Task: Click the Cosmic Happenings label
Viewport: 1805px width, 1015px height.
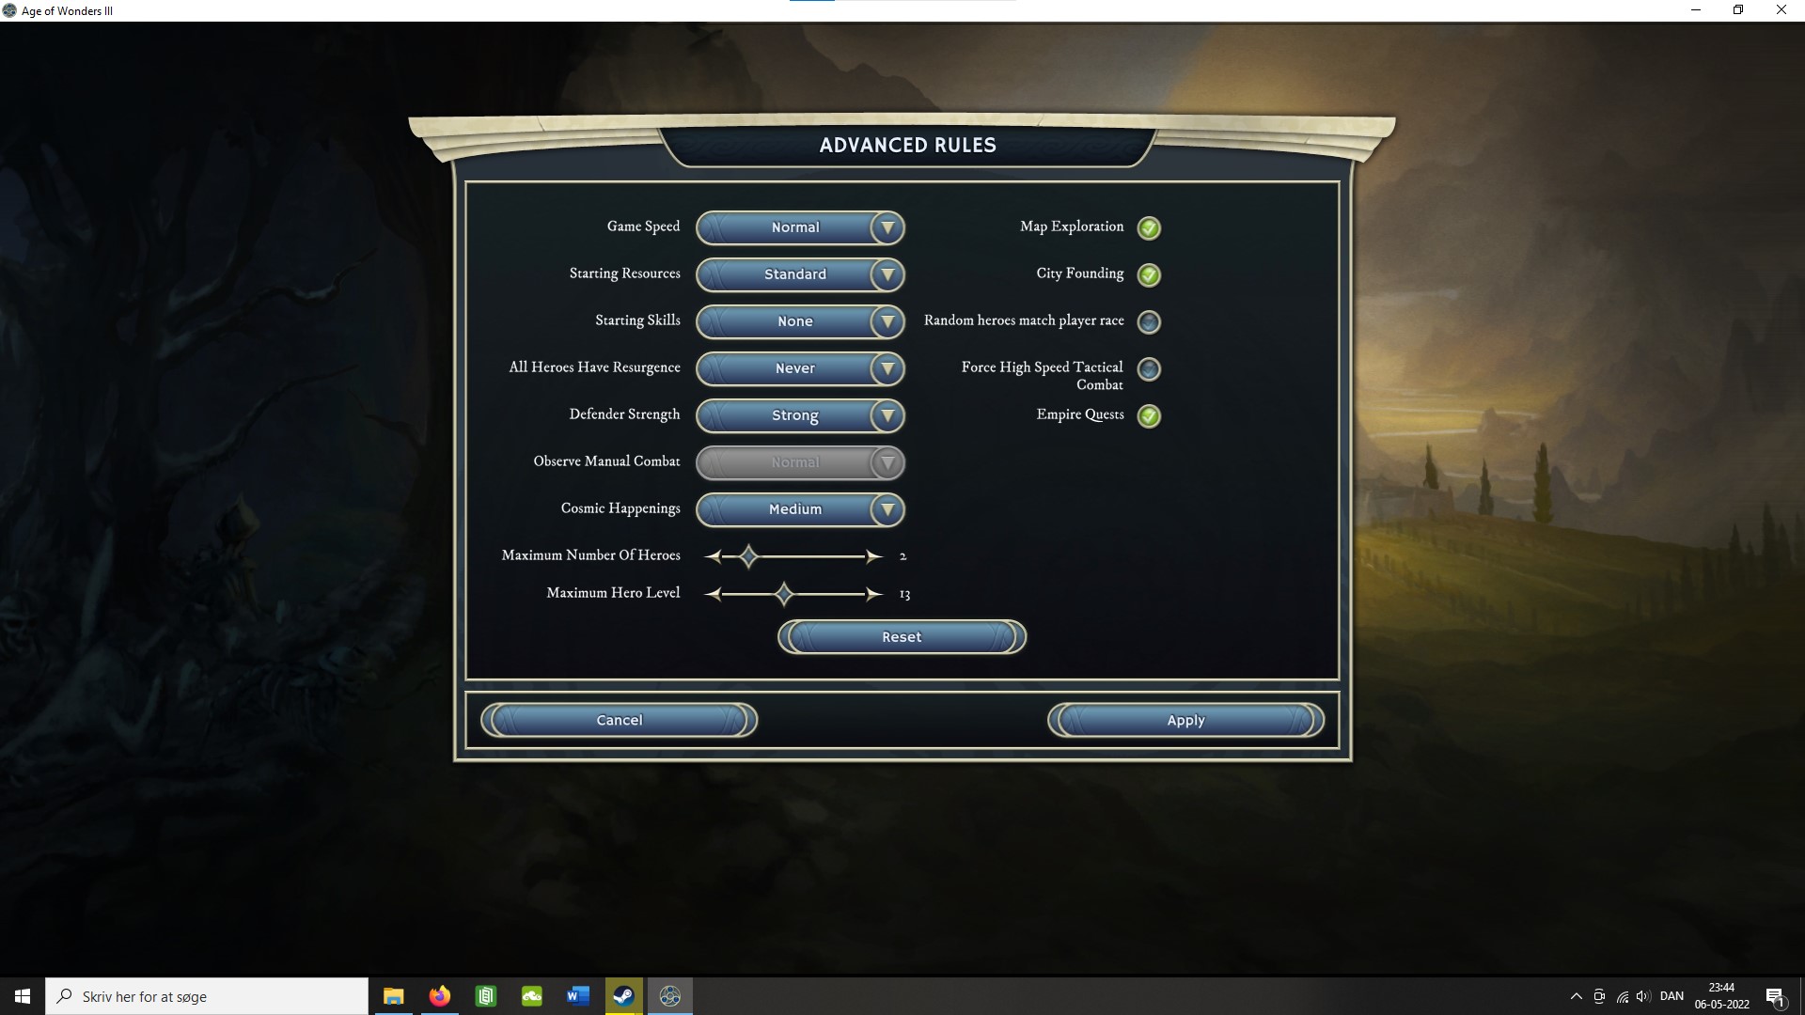Action: point(620,508)
